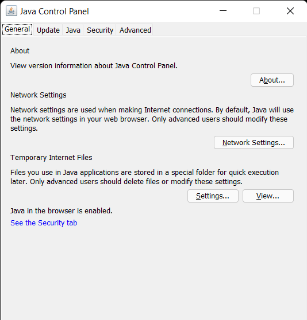The image size is (307, 320).
Task: Close the Java Control Panel window
Action: (290, 11)
